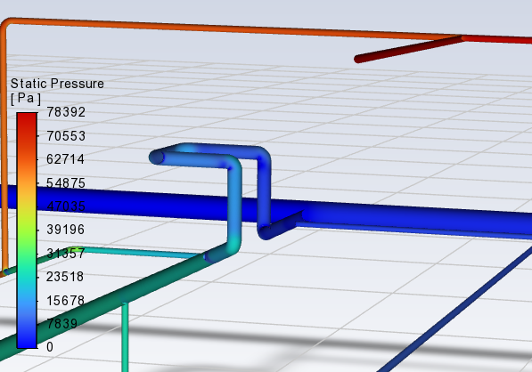This screenshot has width=532, height=372.
Task: Select the [Pa] unit label
Action: (x=26, y=99)
